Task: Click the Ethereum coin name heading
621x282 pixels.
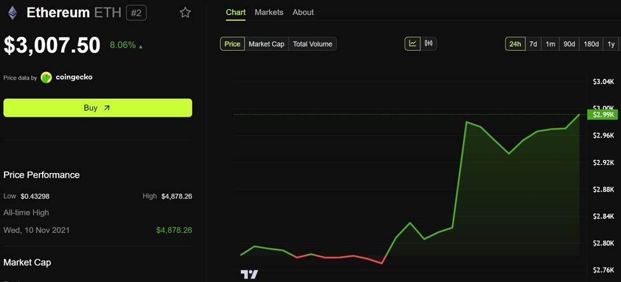Action: click(x=58, y=13)
